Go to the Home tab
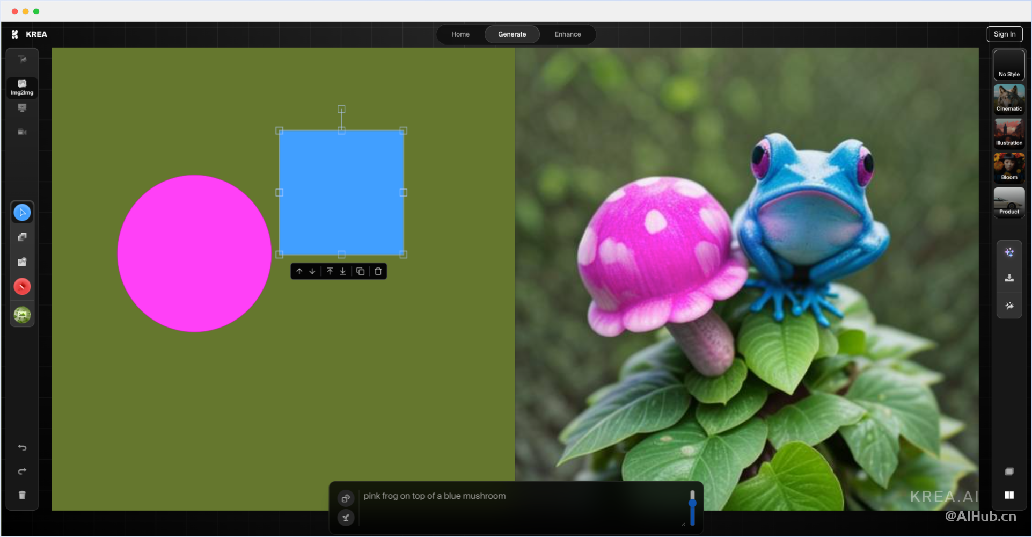The height and width of the screenshot is (537, 1032). click(460, 34)
